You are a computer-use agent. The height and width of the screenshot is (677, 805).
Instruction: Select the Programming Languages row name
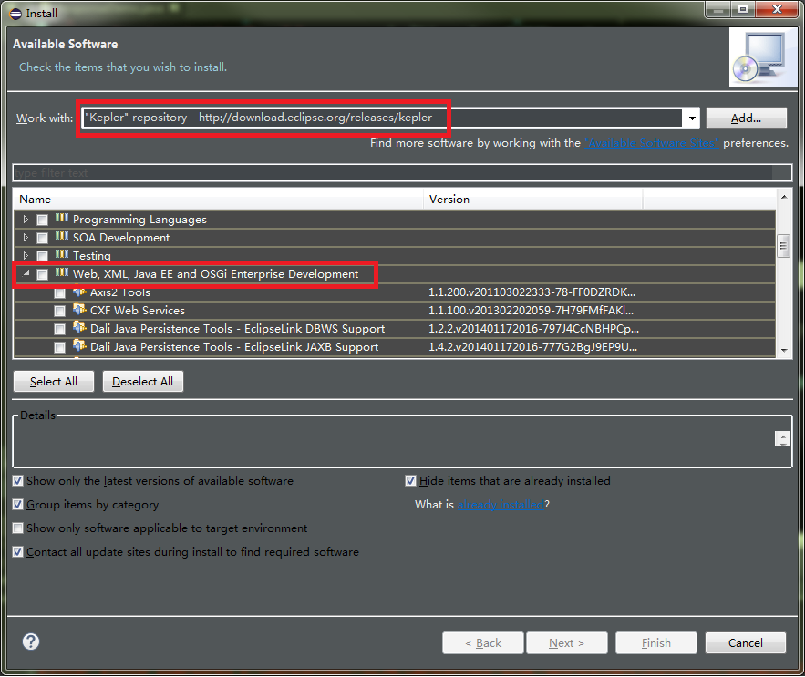[139, 220]
